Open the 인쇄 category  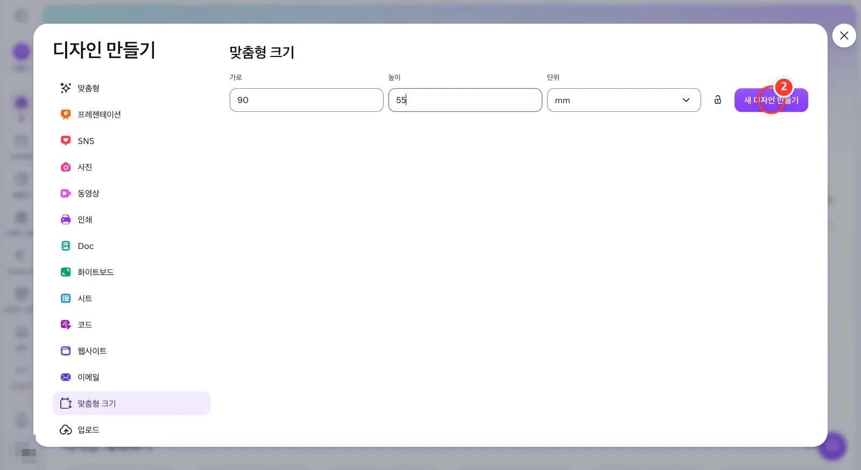point(85,219)
